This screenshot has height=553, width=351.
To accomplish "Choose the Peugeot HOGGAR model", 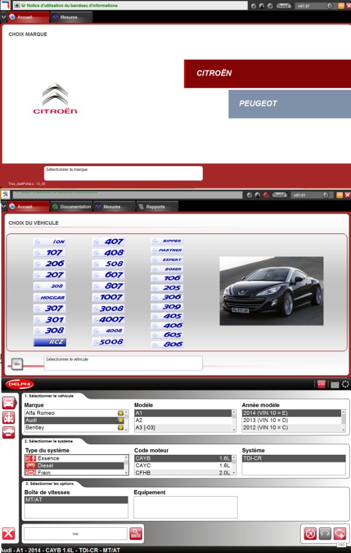I will (50, 298).
